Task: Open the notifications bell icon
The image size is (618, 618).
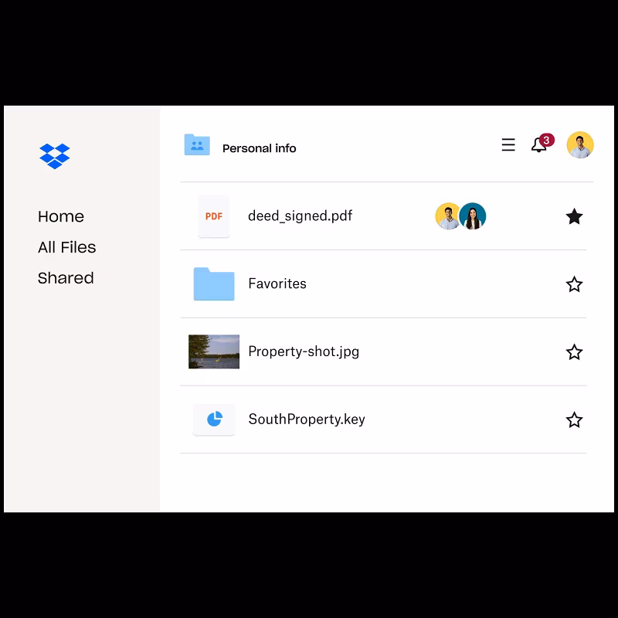Action: pyautogui.click(x=539, y=144)
